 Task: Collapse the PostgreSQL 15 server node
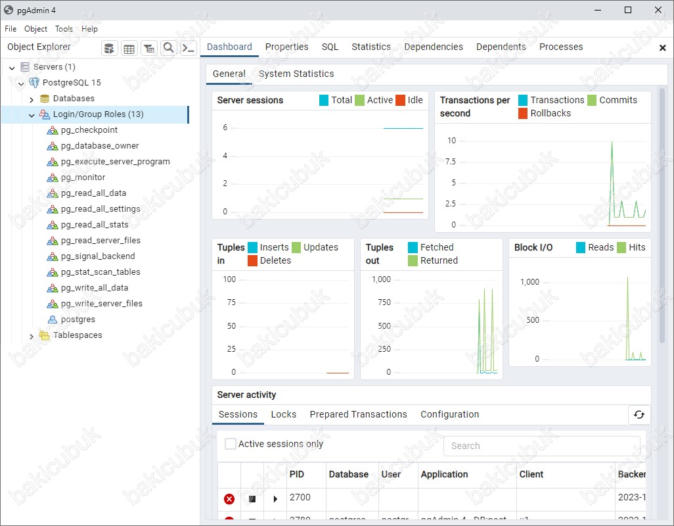tap(21, 84)
